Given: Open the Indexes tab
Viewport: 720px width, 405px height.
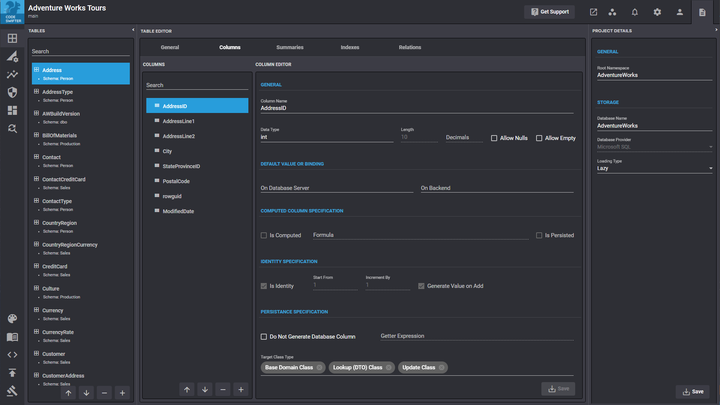Looking at the screenshot, I should (x=350, y=47).
